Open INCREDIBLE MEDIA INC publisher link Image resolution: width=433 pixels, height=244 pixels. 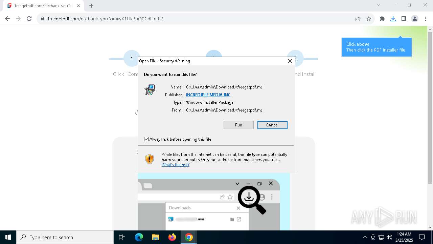208,95
